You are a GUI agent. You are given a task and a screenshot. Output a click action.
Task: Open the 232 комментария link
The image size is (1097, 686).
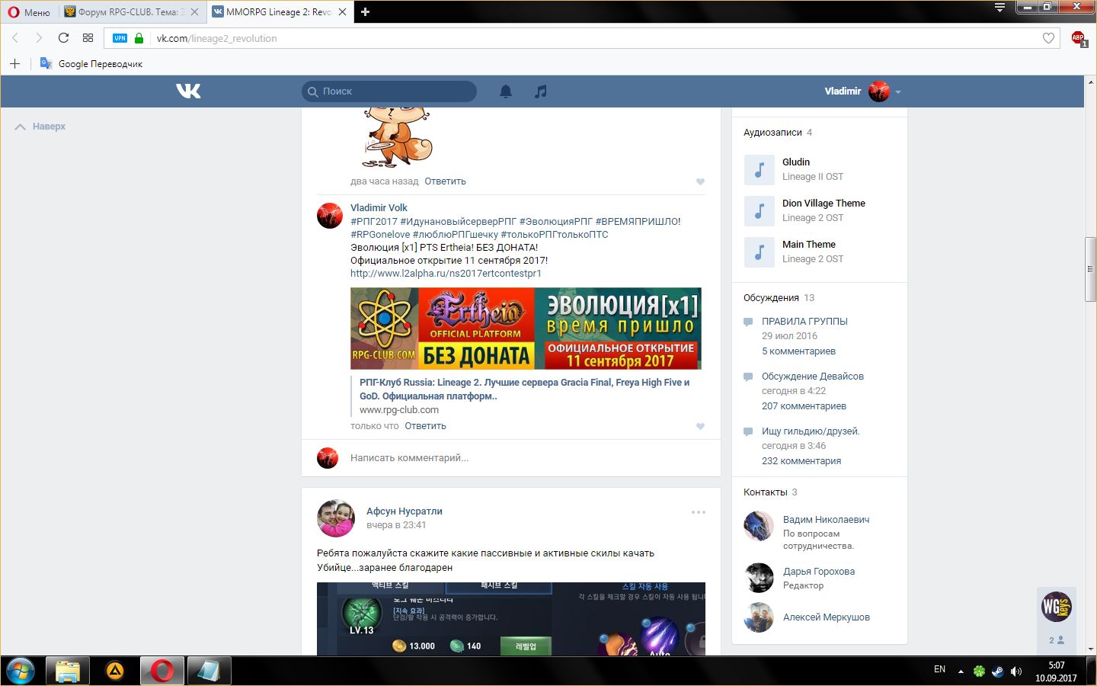click(801, 460)
